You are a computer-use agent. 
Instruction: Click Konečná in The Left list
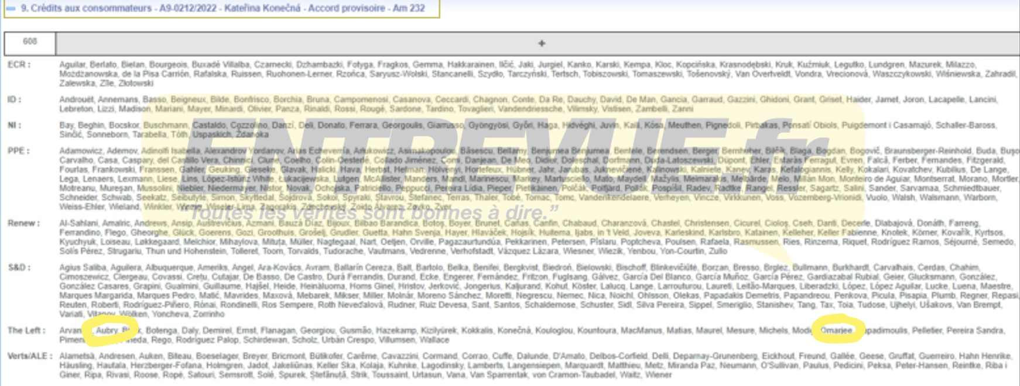tap(514, 330)
